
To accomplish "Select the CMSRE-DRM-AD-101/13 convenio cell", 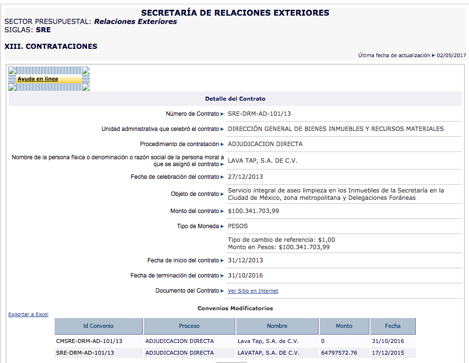I will point(89,341).
